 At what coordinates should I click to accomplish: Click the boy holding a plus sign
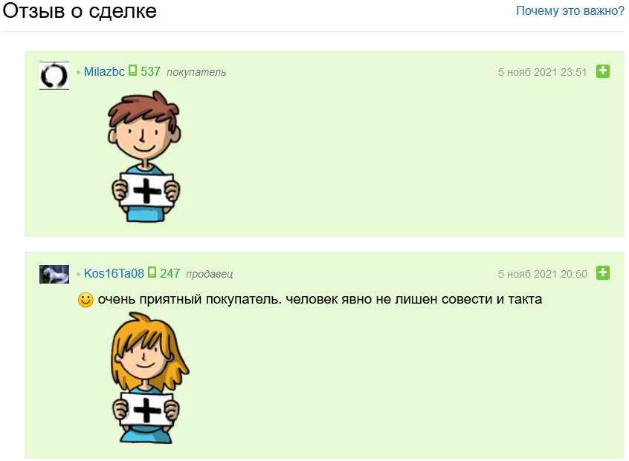point(144,157)
